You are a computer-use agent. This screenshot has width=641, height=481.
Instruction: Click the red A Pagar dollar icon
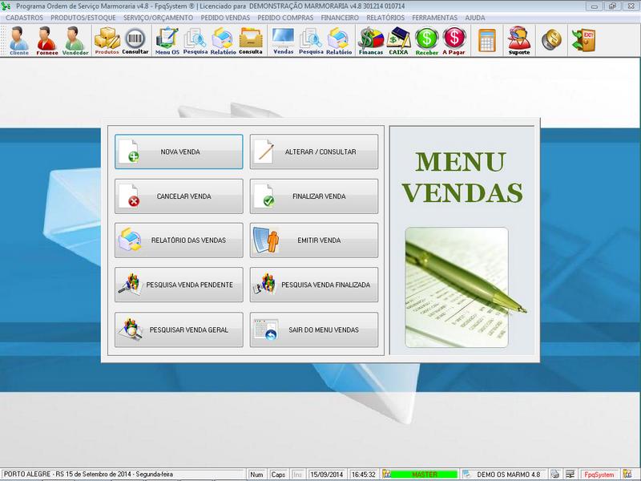454,41
